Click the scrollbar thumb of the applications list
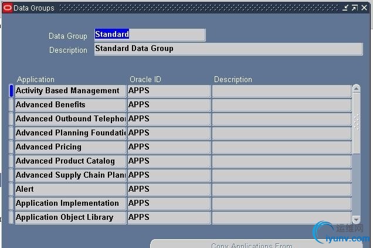 pyautogui.click(x=356, y=123)
